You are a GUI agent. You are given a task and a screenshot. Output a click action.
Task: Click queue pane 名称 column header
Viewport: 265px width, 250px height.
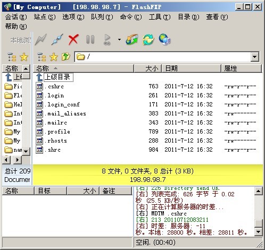point(18,191)
